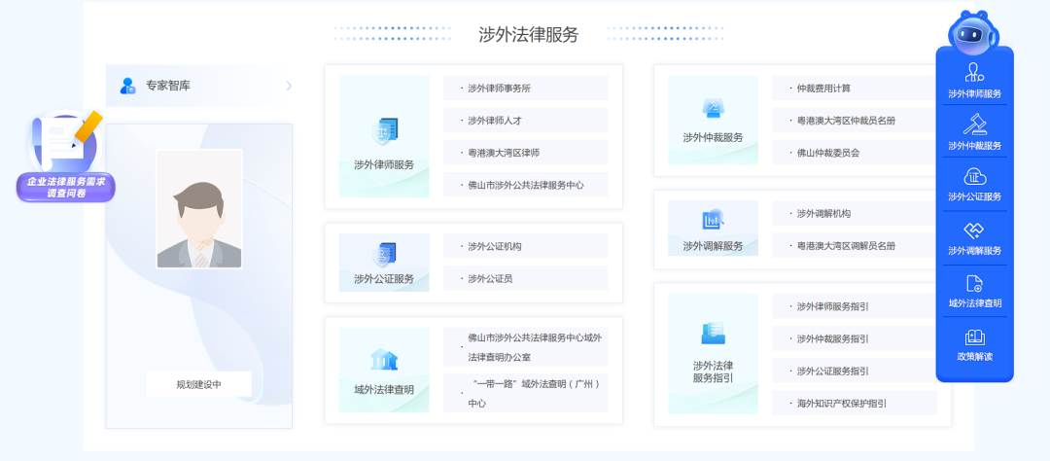The height and width of the screenshot is (461, 1050).
Task: Click the 涉外法律服务指引 books icon
Action: point(713,334)
